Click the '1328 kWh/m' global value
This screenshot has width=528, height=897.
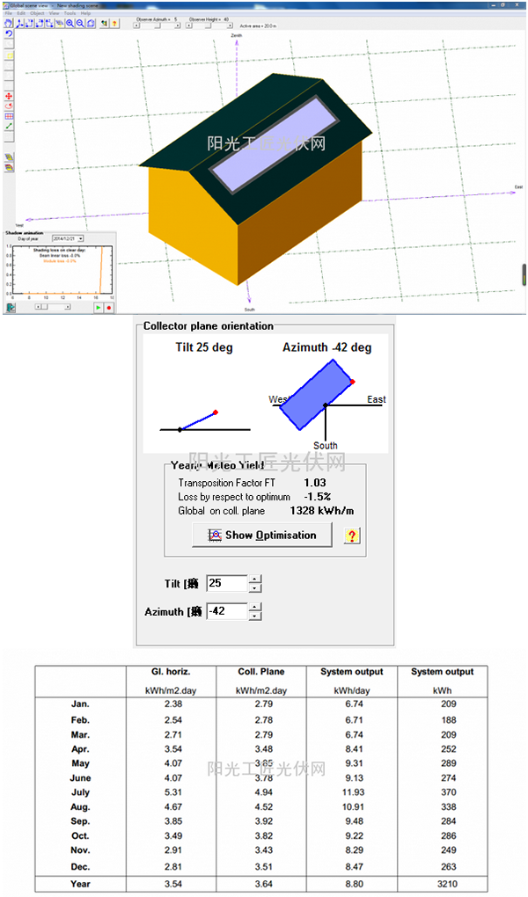pos(322,510)
